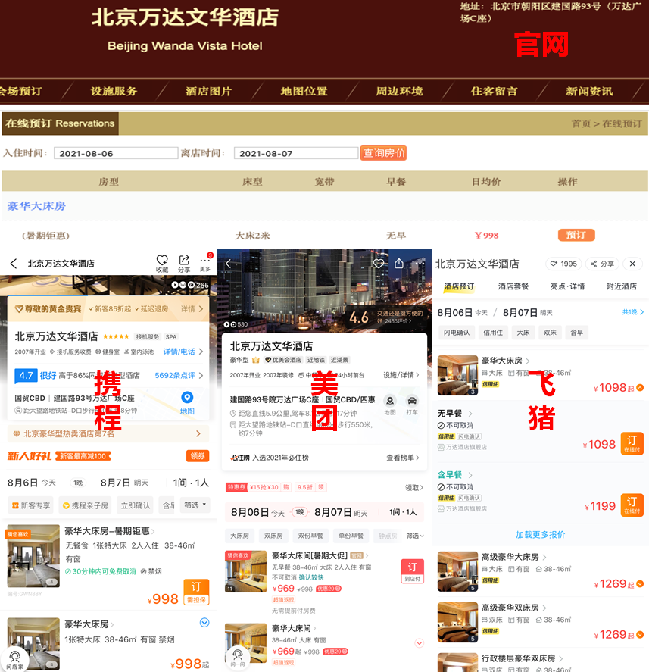The height and width of the screenshot is (672, 649).
Task: Click the 查询房价 button
Action: tap(383, 153)
